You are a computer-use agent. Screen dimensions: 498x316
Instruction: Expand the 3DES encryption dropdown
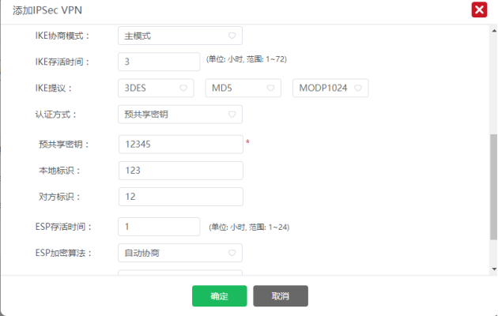pos(155,88)
